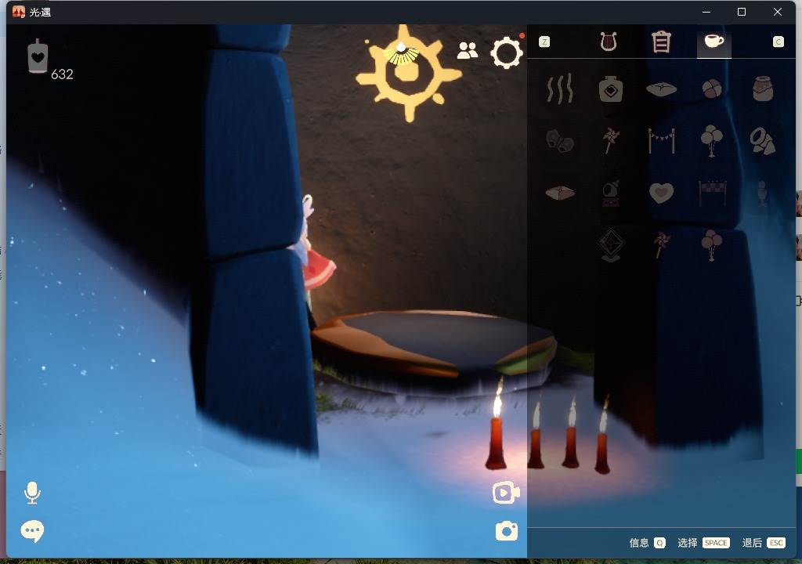The height and width of the screenshot is (564, 802).
Task: Select the teacup props tab
Action: click(714, 41)
